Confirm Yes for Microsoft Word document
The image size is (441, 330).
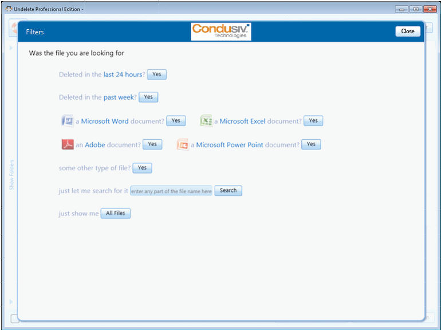click(x=176, y=121)
